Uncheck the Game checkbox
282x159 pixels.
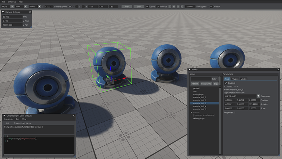tap(147, 6)
